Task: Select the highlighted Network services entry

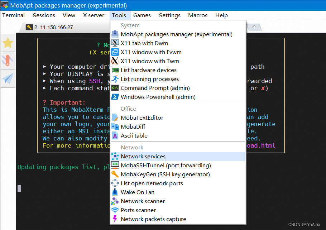Action: point(178,156)
